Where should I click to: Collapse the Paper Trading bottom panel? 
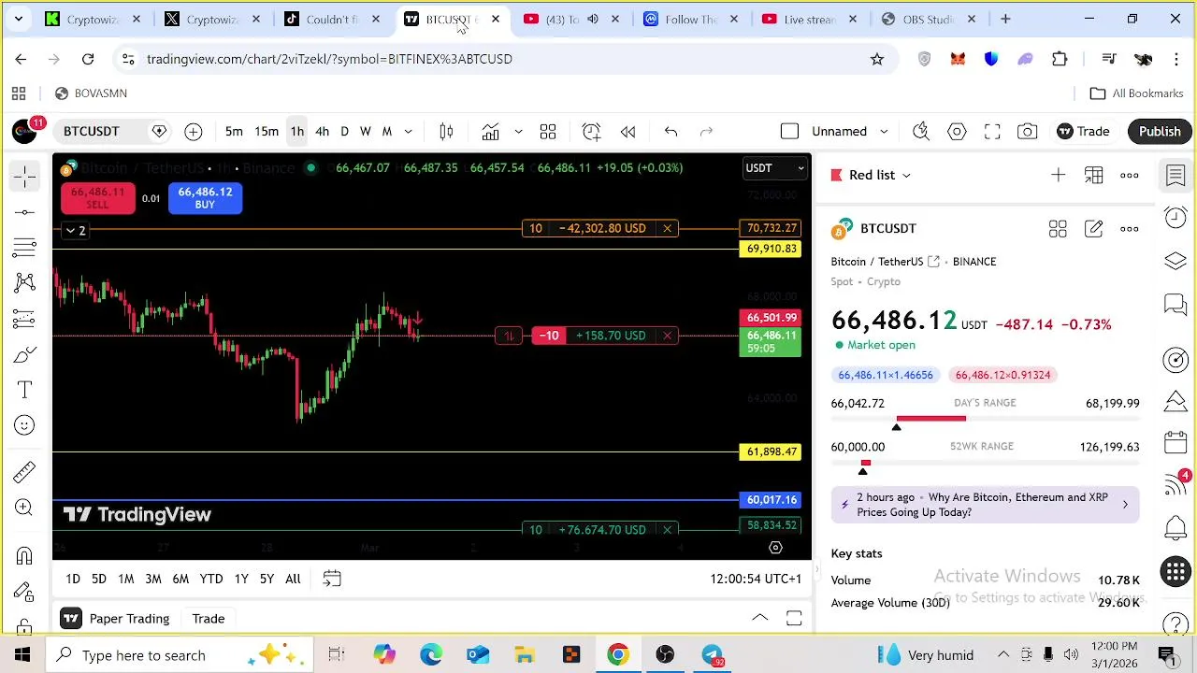760,618
